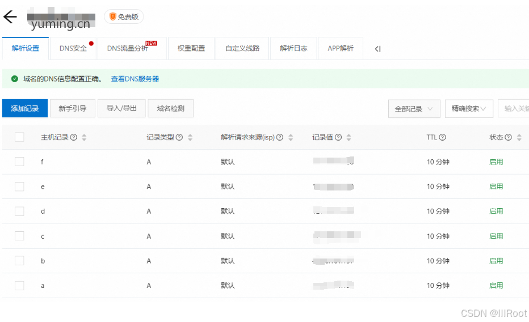Screen dimensions: 529x322
Task: Click 默认 source in row e
Action: [228, 187]
